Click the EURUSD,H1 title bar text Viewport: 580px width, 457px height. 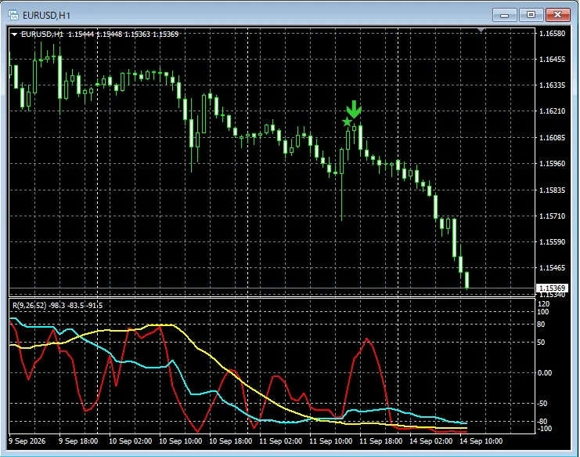point(46,16)
